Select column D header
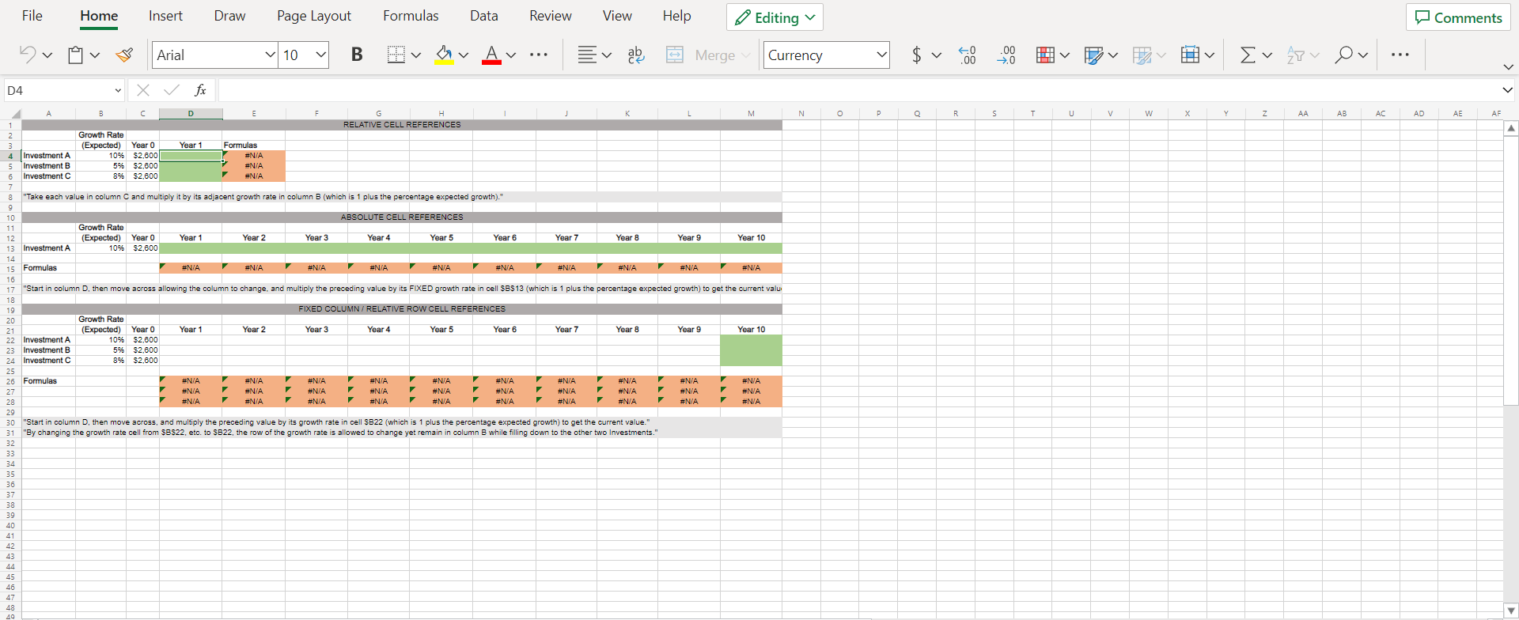 coord(191,114)
